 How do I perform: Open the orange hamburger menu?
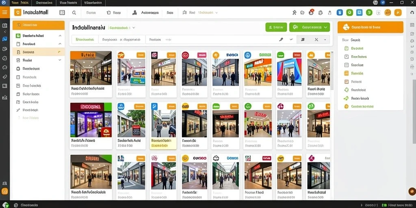pyautogui.click(x=4, y=12)
